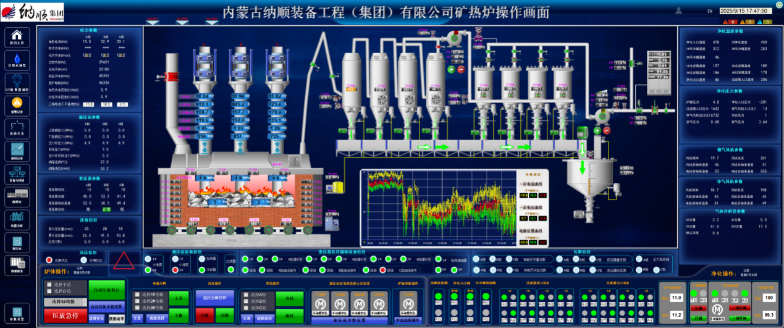
Task: Check the 选择手动 checkbox
Action: pyautogui.click(x=49, y=284)
